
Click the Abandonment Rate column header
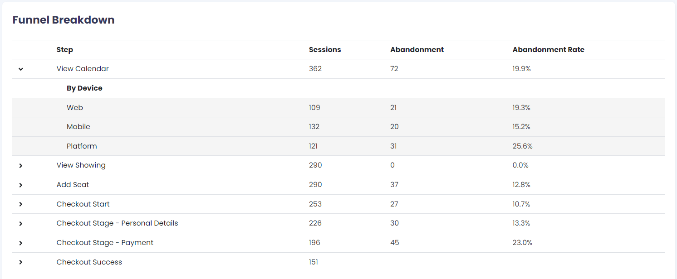click(x=548, y=50)
